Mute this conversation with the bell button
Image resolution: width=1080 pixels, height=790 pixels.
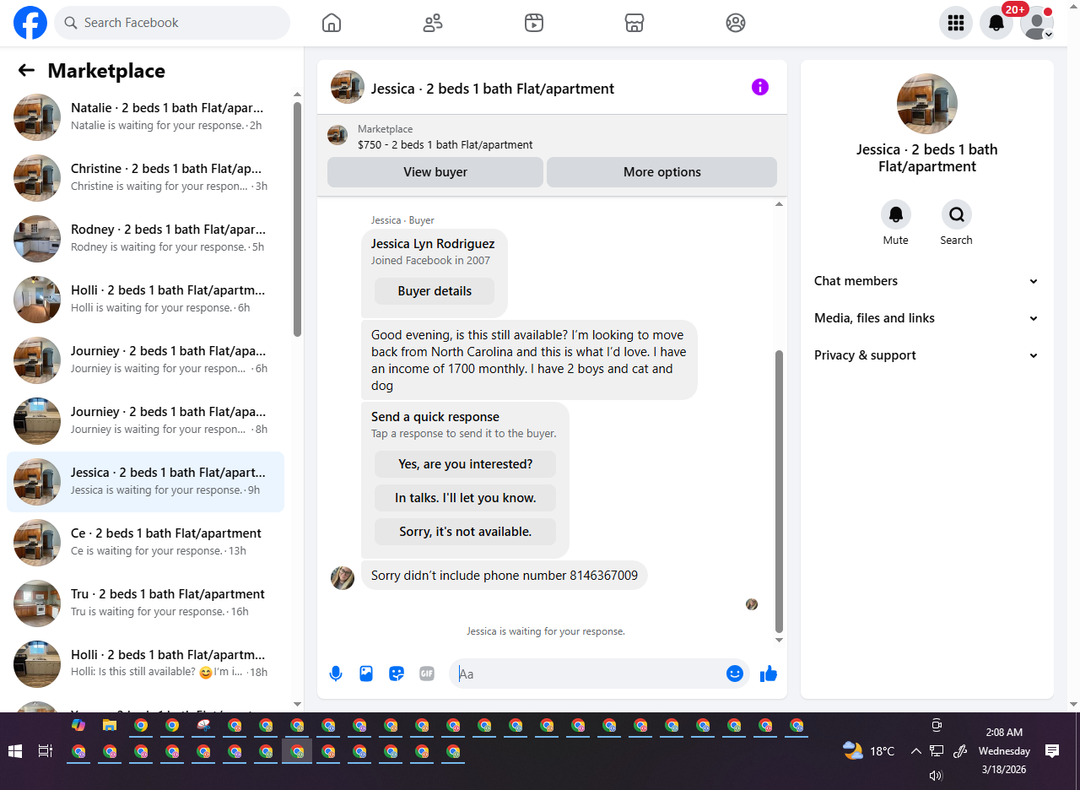pos(896,214)
